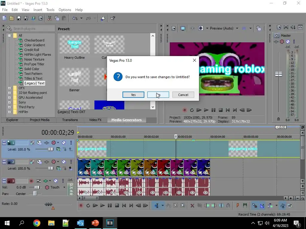
Task: Toggle Arm for Record on audio track 3
Action: click(x=31, y=181)
